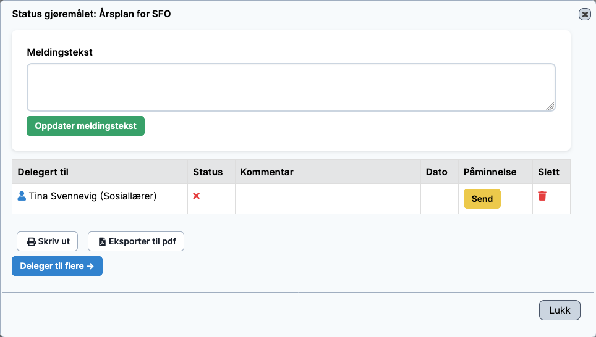
Task: Close the dialog with the X icon
Action: 584,14
